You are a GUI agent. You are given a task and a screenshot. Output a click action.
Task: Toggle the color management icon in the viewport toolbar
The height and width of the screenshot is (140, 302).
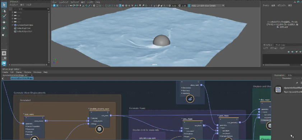(189, 6)
